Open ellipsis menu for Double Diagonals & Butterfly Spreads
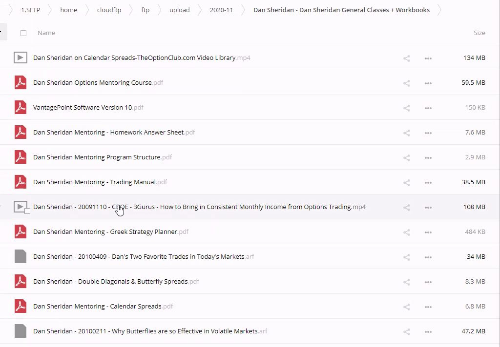 428,282
